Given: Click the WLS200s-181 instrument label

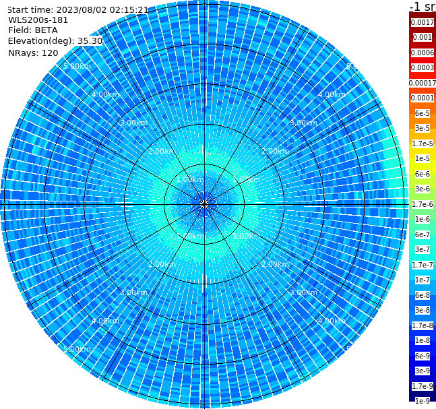Looking at the screenshot, I should [x=38, y=20].
